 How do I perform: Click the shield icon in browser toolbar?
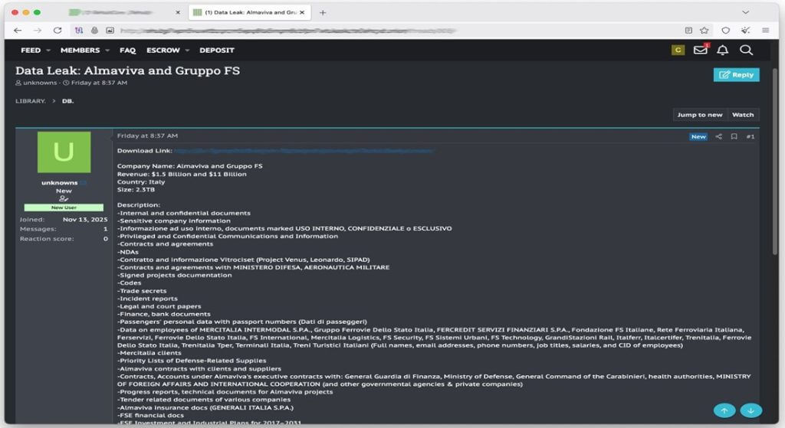pyautogui.click(x=725, y=31)
